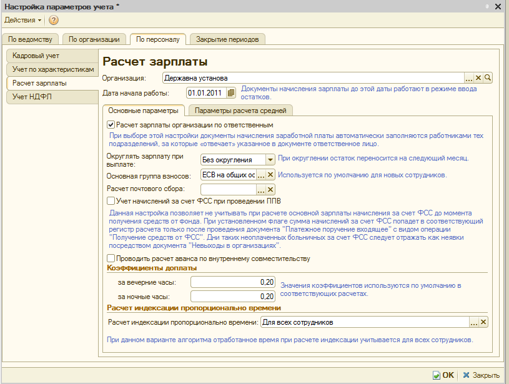Open the Закрытие периодов tab

pos(227,39)
